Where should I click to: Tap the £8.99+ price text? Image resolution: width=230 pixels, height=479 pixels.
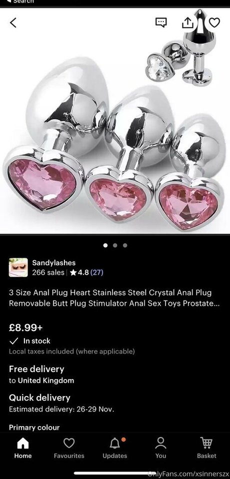coord(25,328)
